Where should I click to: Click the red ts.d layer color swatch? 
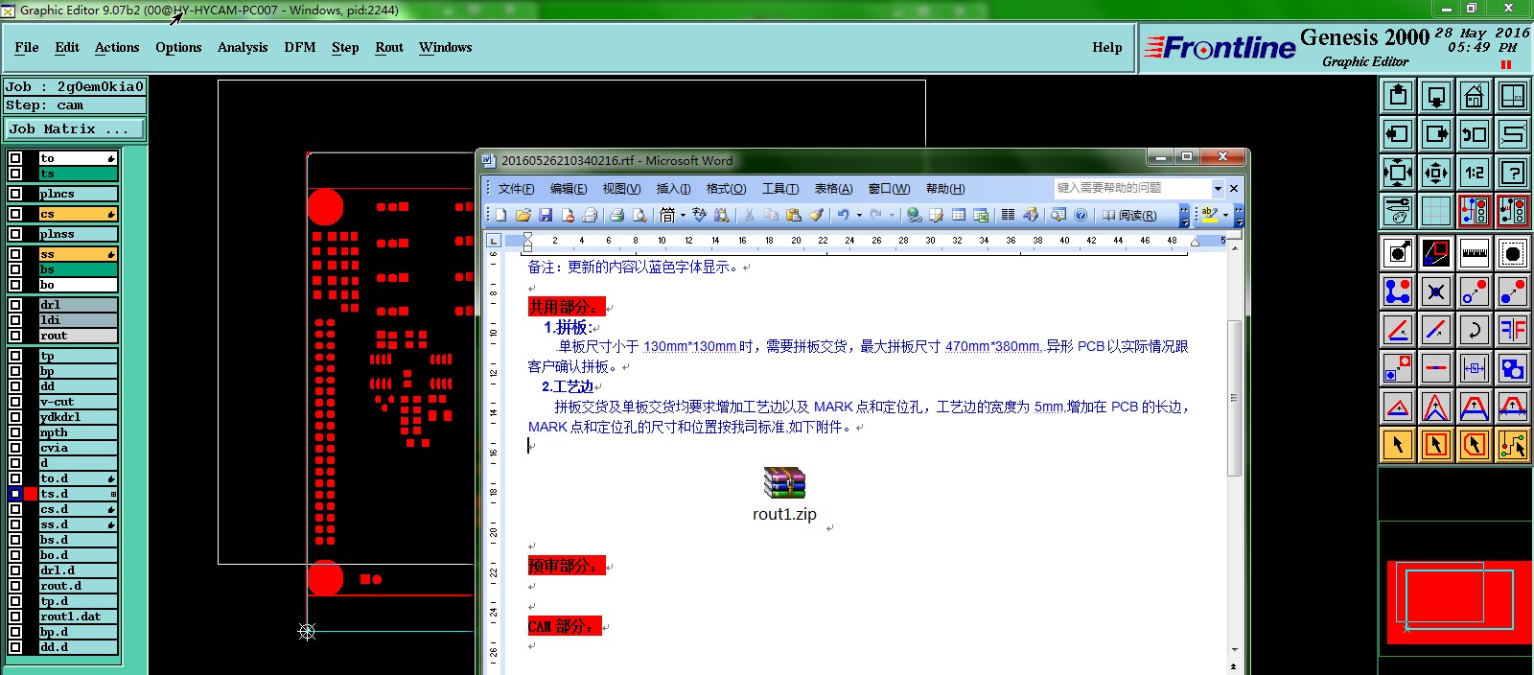(31, 494)
